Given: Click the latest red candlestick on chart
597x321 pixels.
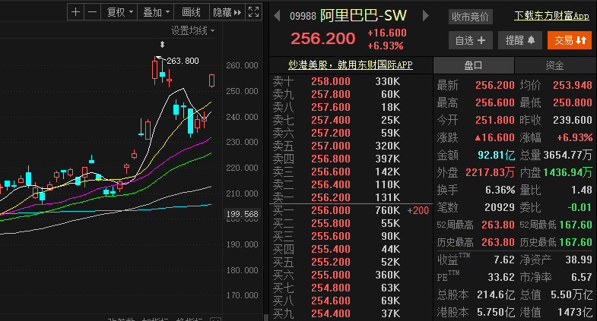Looking at the screenshot, I should pyautogui.click(x=211, y=80).
